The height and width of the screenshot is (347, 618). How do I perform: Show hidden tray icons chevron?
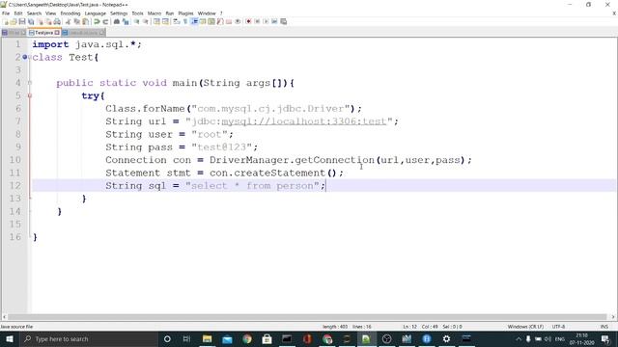[x=519, y=338]
